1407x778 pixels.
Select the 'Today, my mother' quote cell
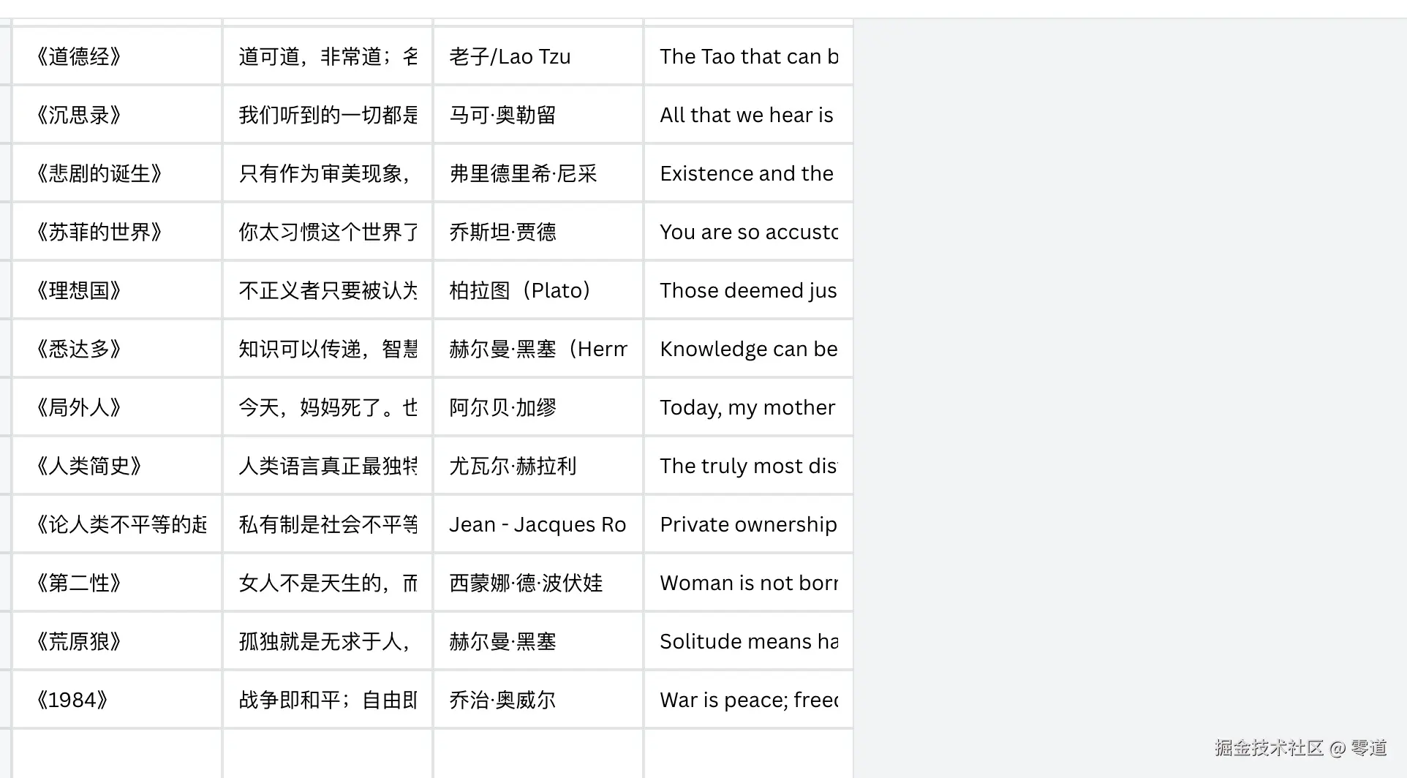748,407
